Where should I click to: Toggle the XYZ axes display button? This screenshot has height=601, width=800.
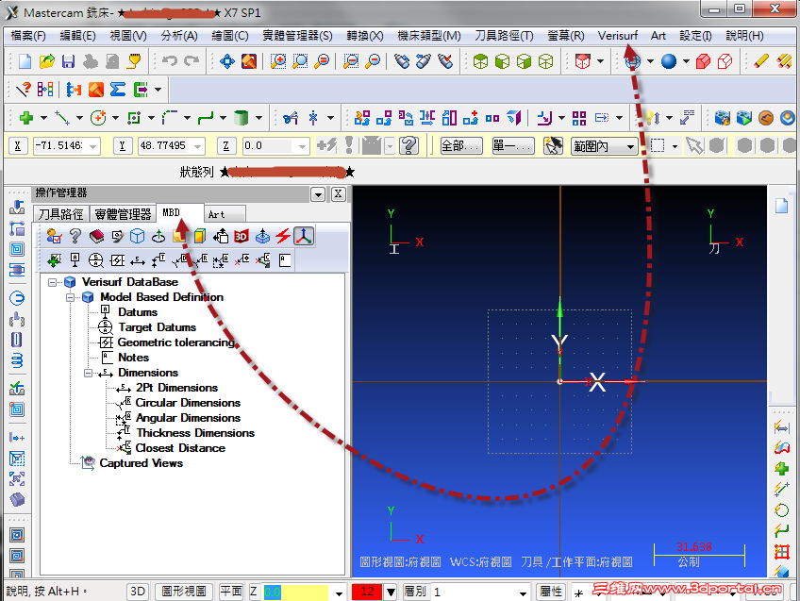(x=304, y=236)
